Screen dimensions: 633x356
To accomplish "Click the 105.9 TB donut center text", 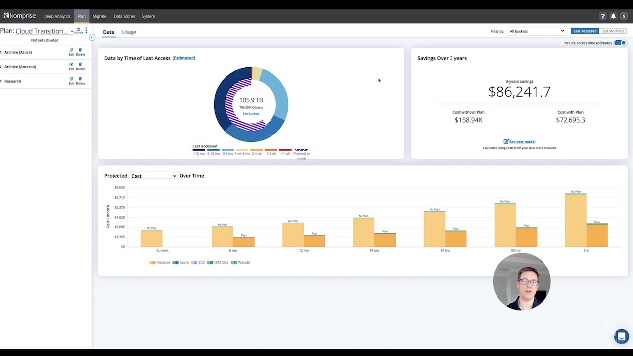I will [251, 100].
